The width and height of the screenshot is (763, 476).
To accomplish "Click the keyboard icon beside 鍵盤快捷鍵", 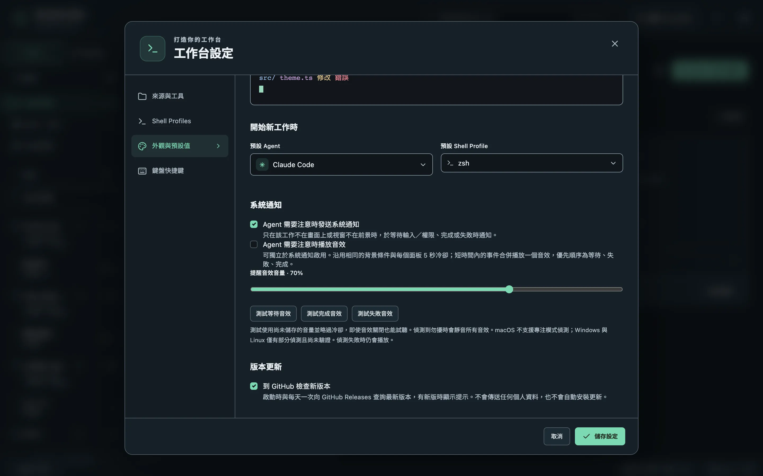I will [x=142, y=171].
